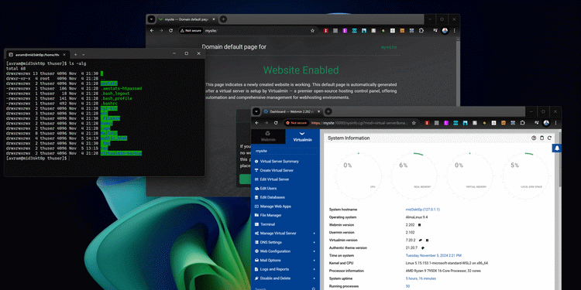Switch to the Virtualmin tab
Viewport: 581px width, 290px height.
[x=302, y=136]
